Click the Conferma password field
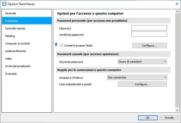This screenshot has width=181, height=123. 149,34
